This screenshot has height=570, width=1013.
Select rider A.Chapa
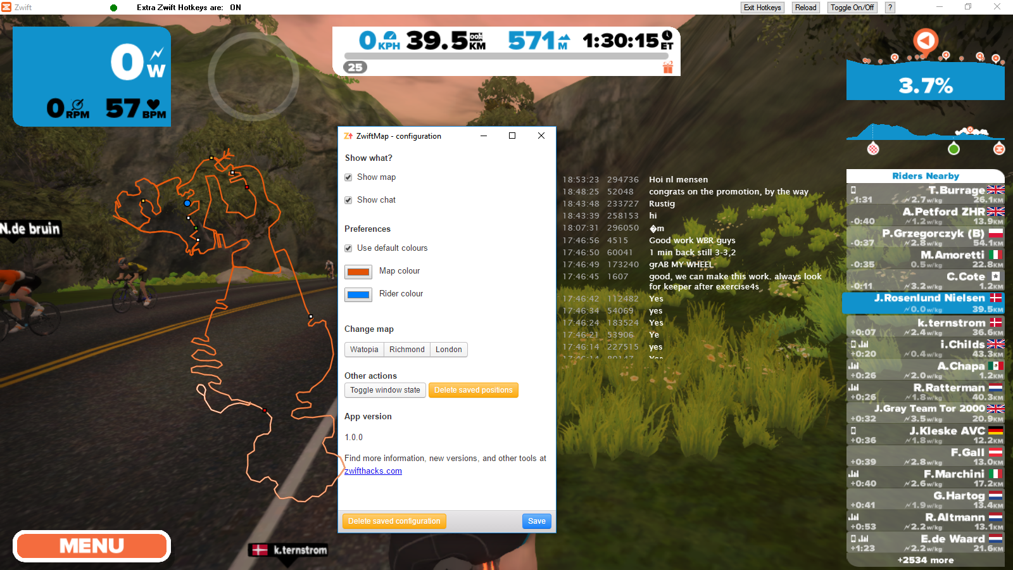[x=926, y=370]
